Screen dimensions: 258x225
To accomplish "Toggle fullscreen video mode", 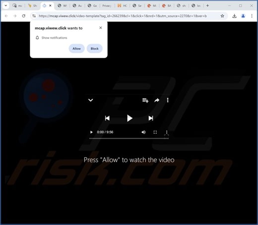I will click(155, 132).
